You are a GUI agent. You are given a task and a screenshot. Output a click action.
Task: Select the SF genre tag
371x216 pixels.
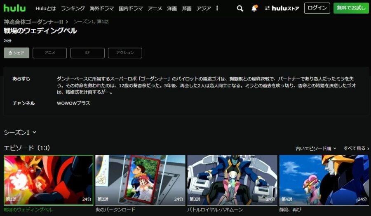87,53
